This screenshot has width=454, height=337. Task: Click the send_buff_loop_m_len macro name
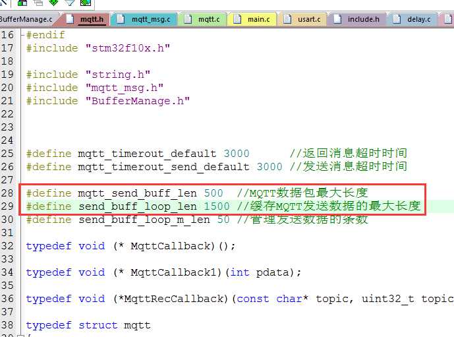point(144,220)
